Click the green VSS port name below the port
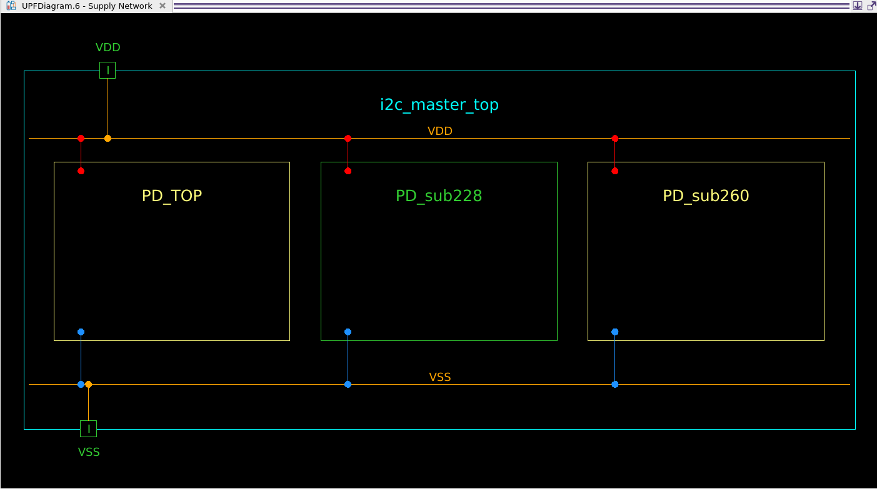This screenshot has width=877, height=489. click(89, 452)
